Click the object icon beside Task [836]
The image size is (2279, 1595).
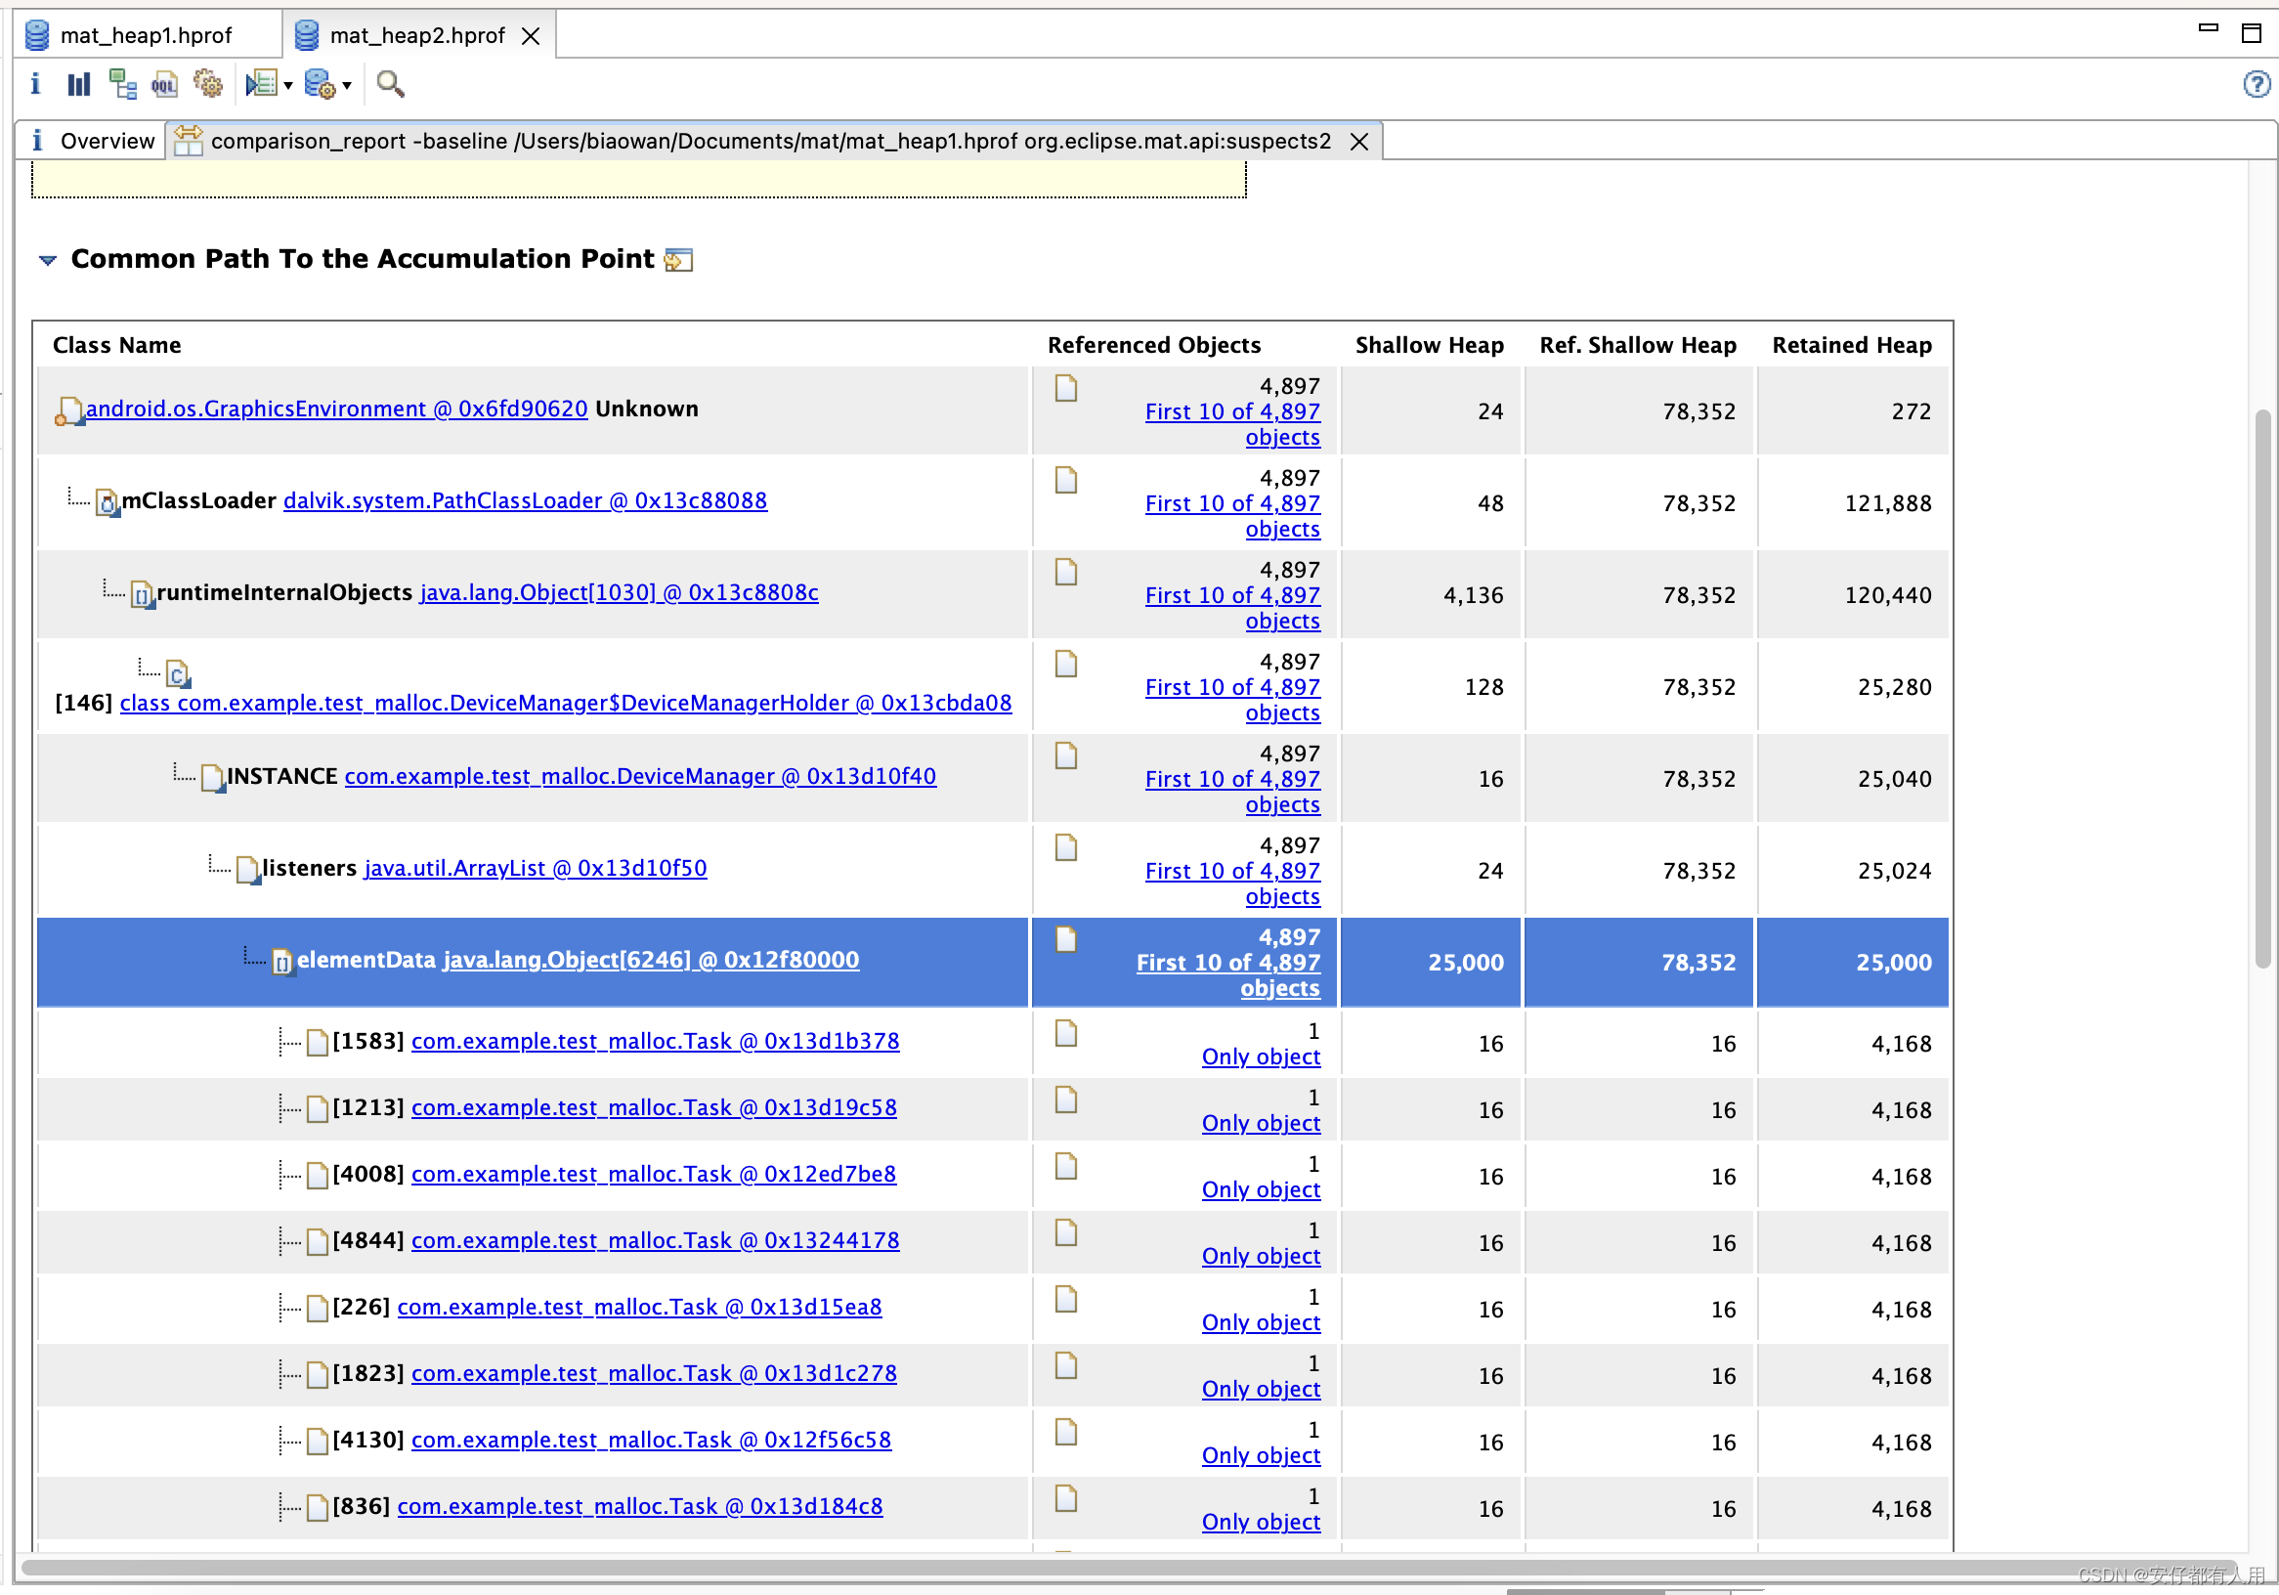point(318,1508)
